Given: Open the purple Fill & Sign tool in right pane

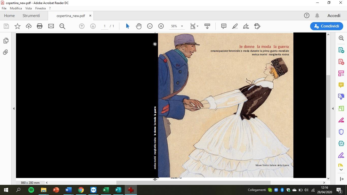Looking at the screenshot, I should (341, 155).
